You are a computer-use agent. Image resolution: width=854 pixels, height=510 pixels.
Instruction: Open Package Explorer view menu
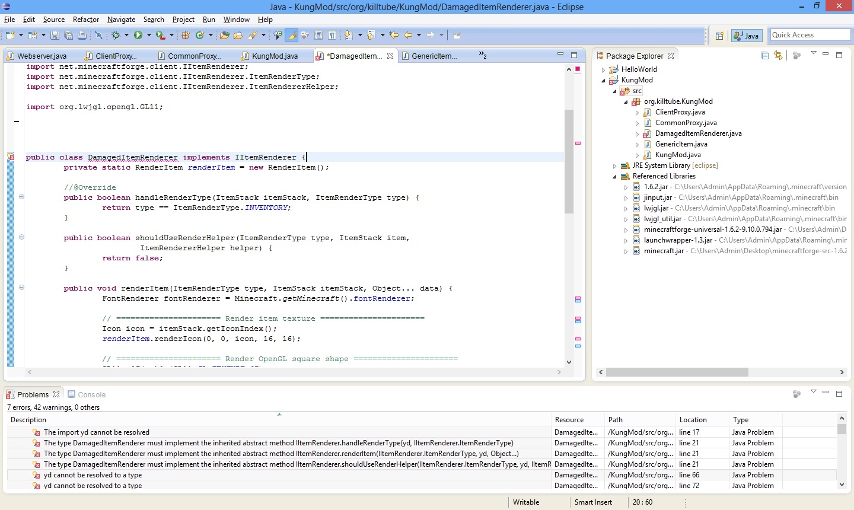point(813,53)
